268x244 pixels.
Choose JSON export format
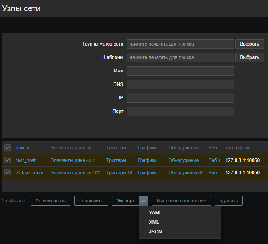point(155,232)
